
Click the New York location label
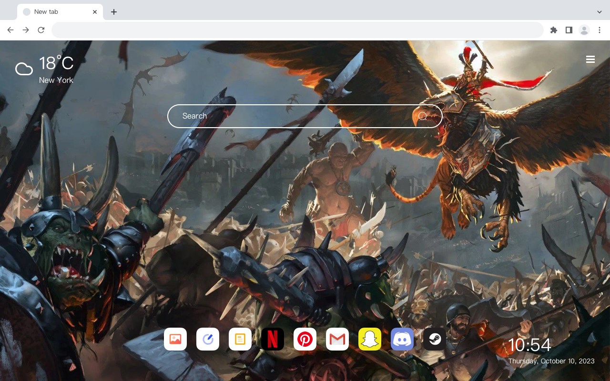click(56, 80)
